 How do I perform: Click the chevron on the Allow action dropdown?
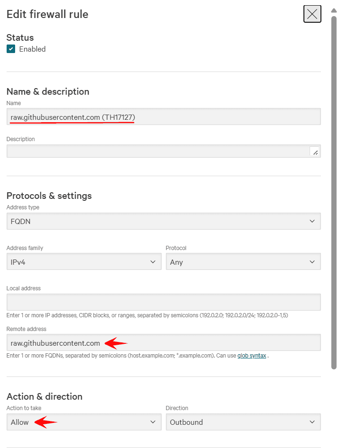[153, 422]
